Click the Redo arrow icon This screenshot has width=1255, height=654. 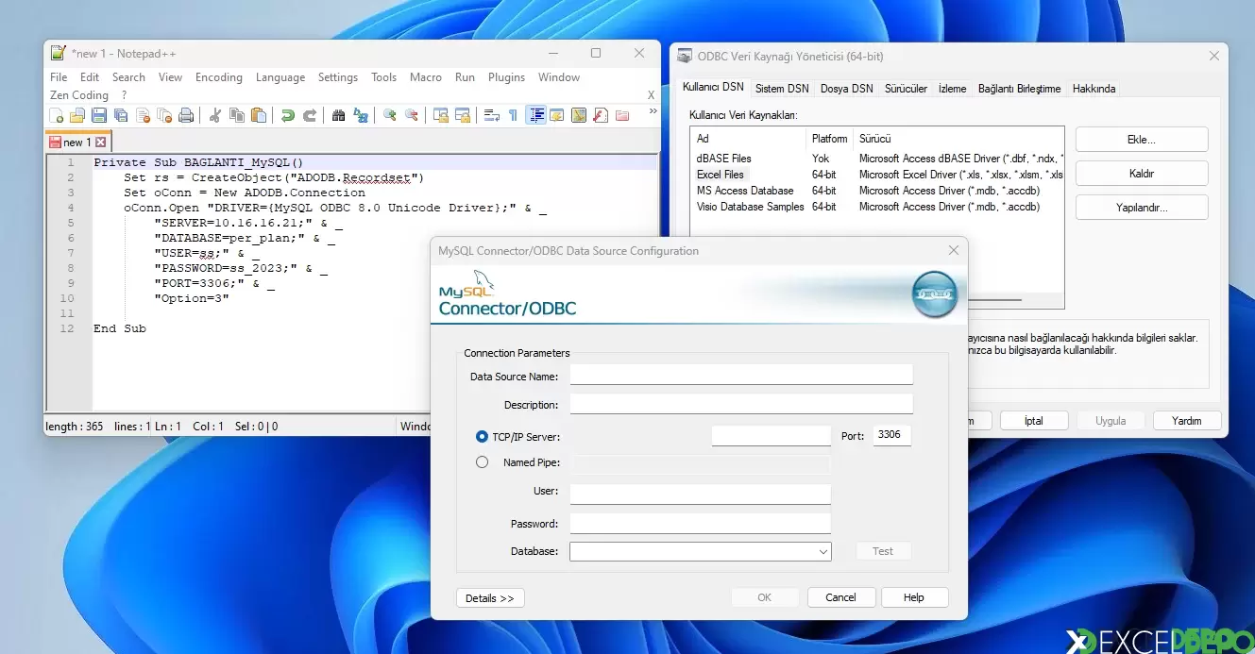coord(310,116)
